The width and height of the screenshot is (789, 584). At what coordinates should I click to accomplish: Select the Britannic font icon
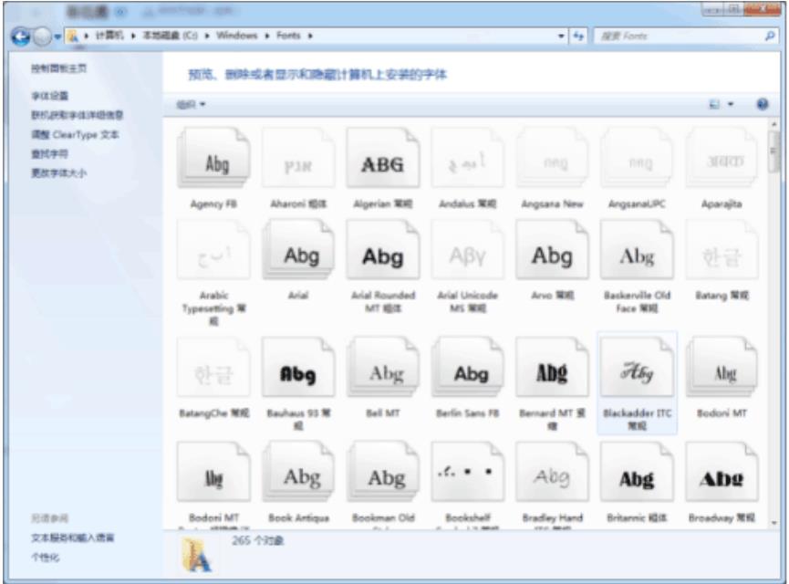[637, 473]
